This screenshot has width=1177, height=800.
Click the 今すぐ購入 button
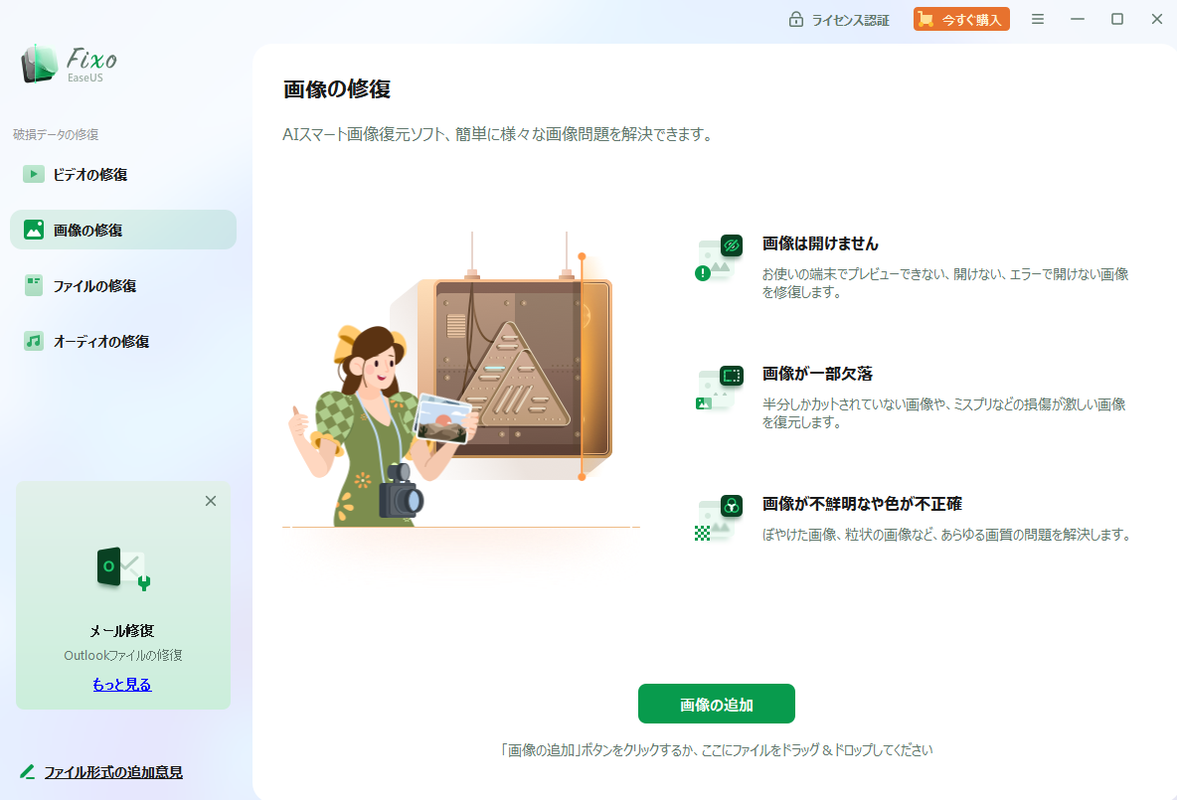point(961,18)
